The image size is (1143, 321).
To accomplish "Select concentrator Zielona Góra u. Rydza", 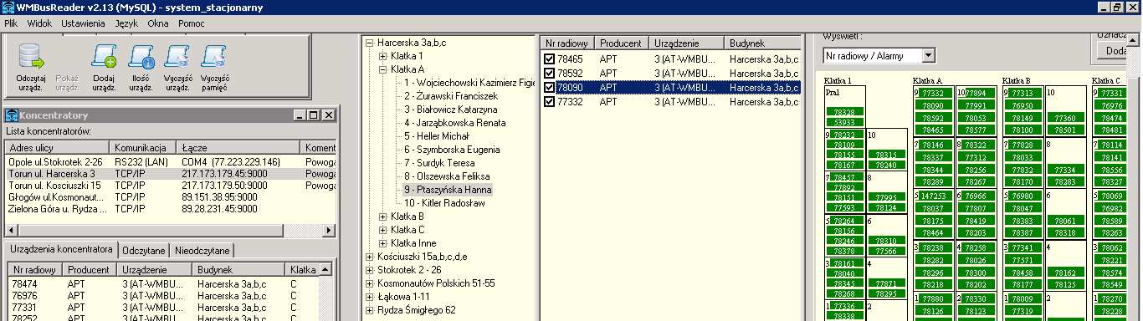I will (x=170, y=208).
